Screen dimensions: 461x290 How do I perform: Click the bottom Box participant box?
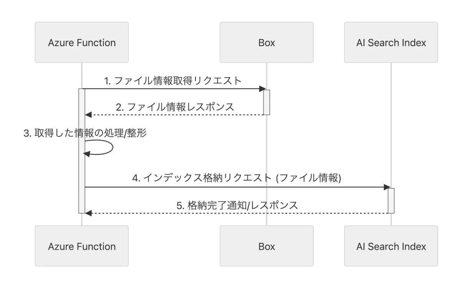267,246
